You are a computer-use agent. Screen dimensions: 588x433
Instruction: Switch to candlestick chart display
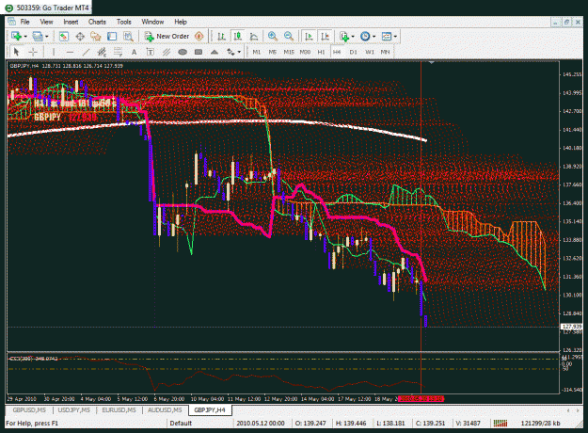point(237,37)
